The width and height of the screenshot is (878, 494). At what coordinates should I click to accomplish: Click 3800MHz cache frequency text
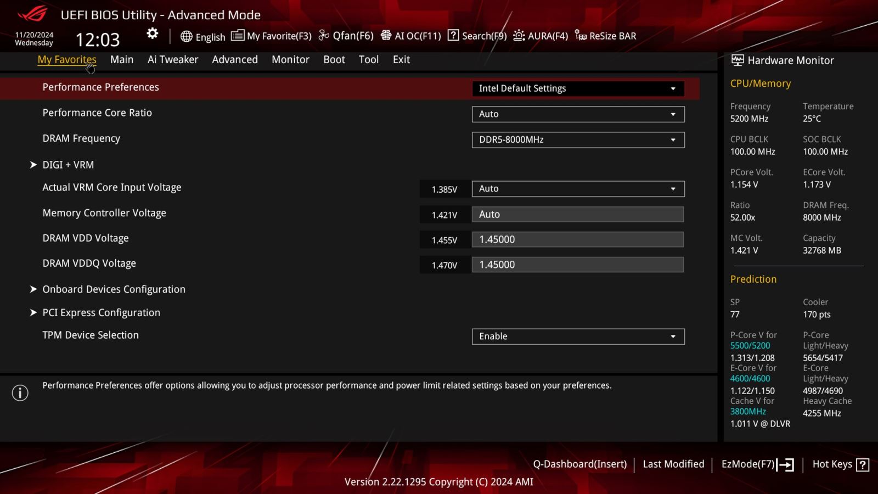click(747, 412)
